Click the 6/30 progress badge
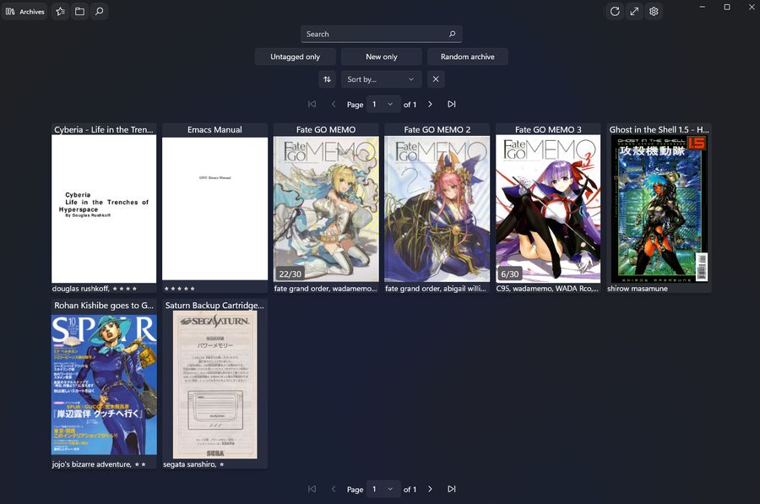The height and width of the screenshot is (504, 760). 509,274
